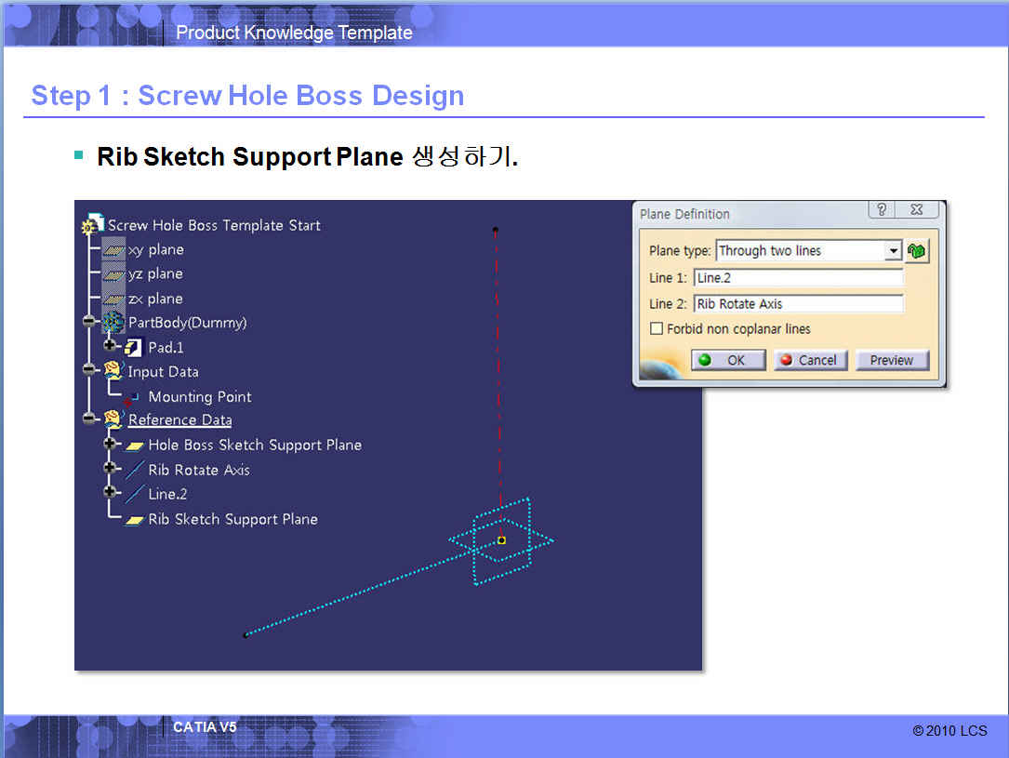1009x758 pixels.
Task: Click the plane type lock icon in dialog
Action: [x=917, y=251]
